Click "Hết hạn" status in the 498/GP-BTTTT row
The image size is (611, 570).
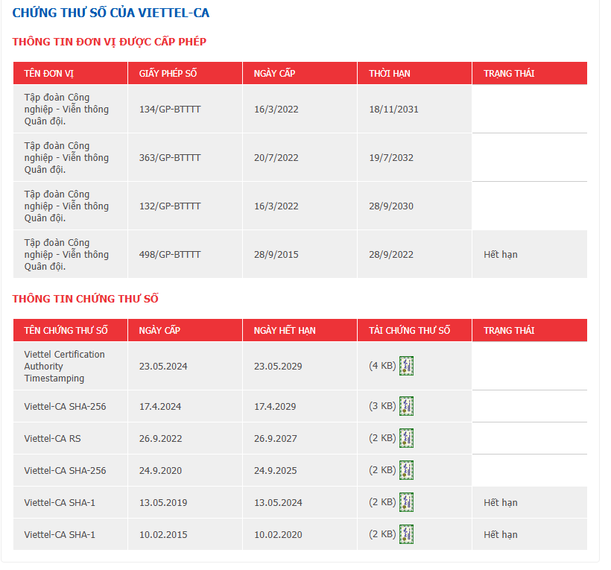click(500, 254)
